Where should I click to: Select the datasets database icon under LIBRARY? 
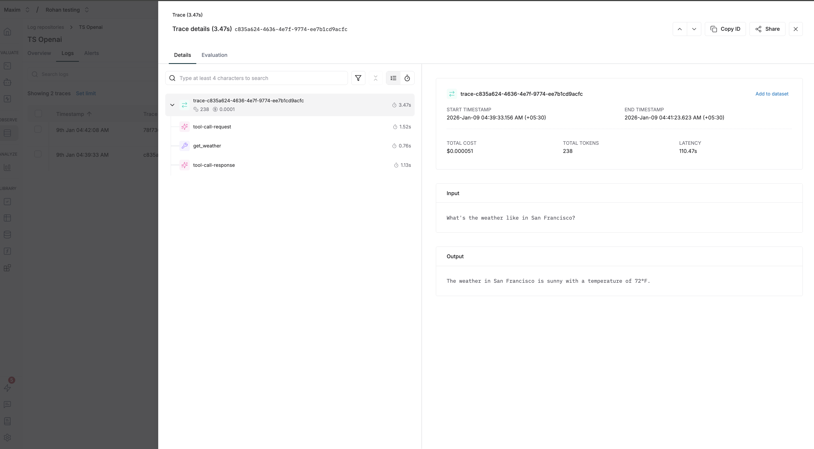7,234
